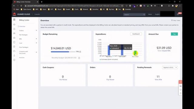Click View All under Pending Renewals

158,80
